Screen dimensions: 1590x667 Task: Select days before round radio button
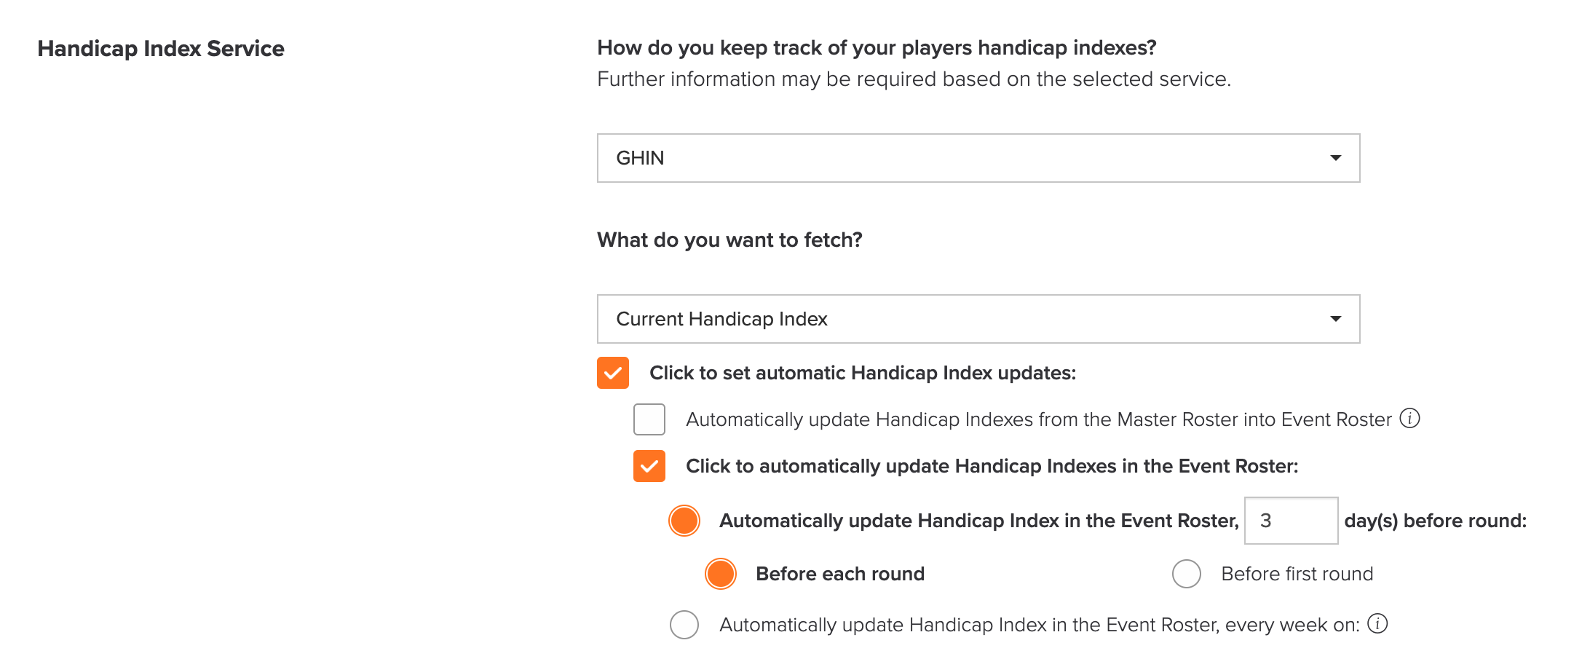(684, 521)
